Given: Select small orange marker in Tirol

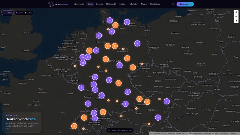Looking at the screenshot, I should coord(121,116).
